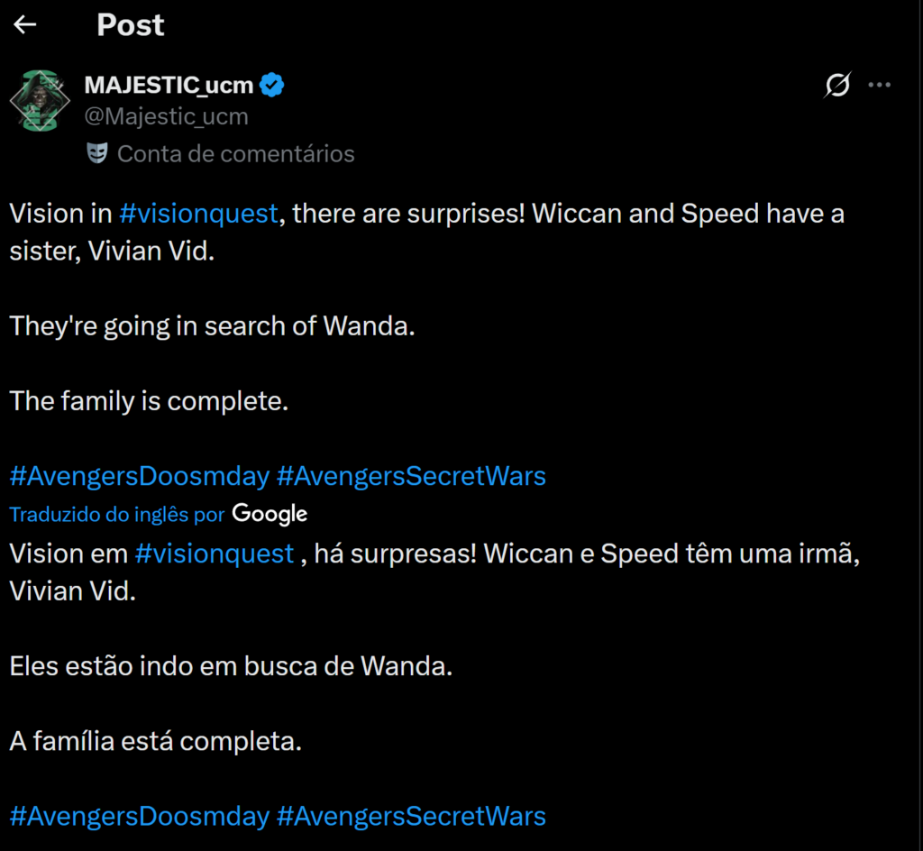Click #AvengersSecretWars in the translated section

tap(412, 816)
